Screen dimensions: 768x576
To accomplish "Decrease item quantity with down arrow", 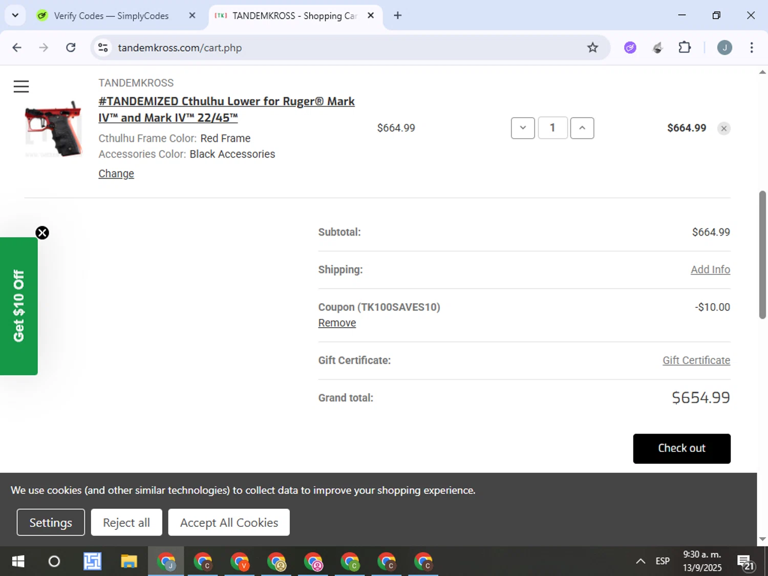I will (523, 128).
